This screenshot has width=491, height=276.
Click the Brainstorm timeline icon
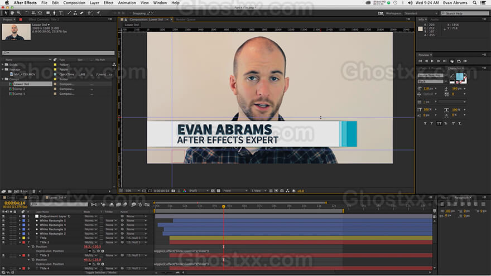click(x=134, y=204)
